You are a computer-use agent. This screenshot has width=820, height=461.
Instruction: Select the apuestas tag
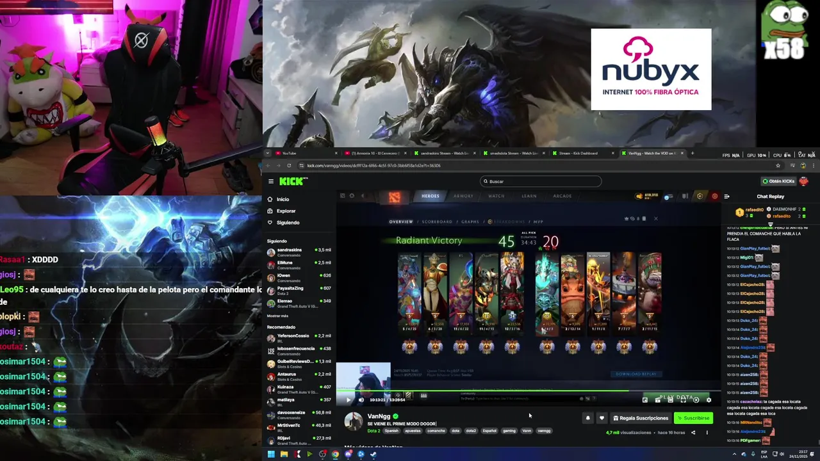coord(413,431)
